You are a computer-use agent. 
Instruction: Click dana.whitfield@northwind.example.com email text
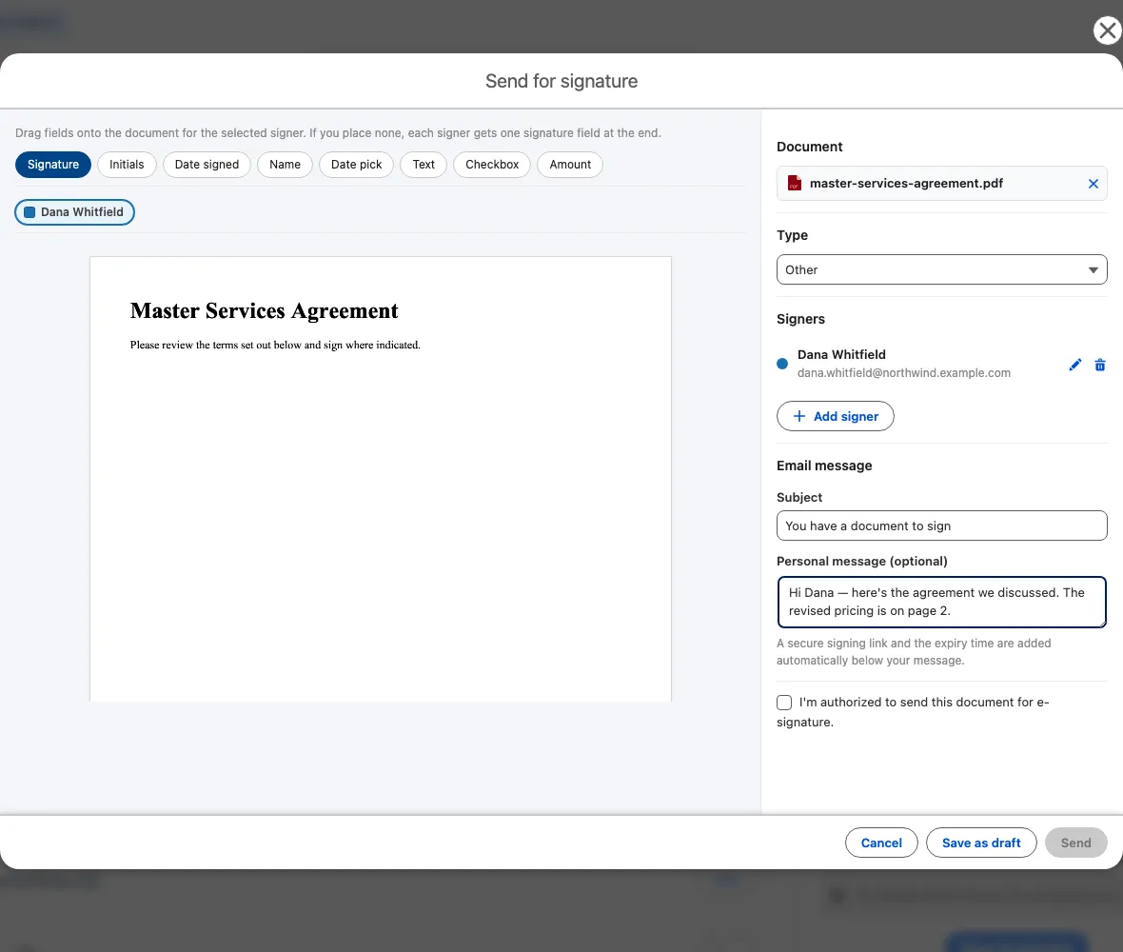click(x=904, y=373)
